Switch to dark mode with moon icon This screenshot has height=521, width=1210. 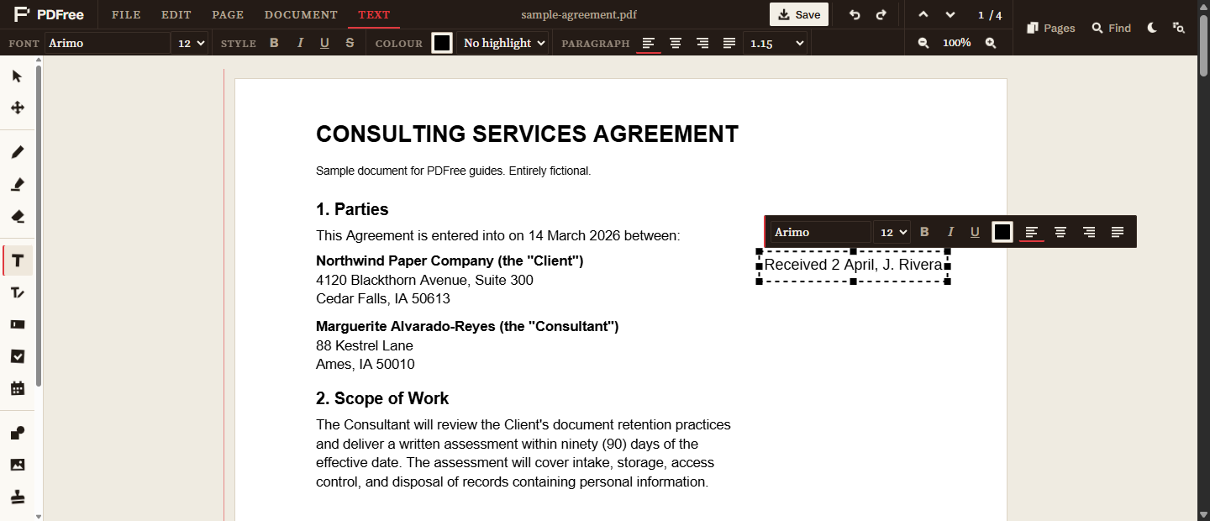[1152, 28]
